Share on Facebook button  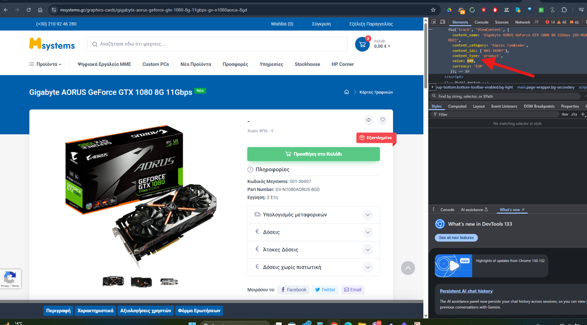(x=293, y=290)
